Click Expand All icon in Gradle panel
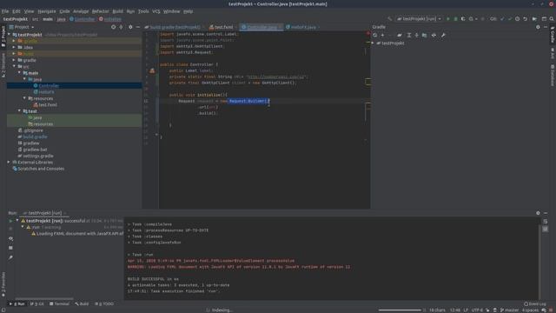556x313 pixels. pos(409,35)
